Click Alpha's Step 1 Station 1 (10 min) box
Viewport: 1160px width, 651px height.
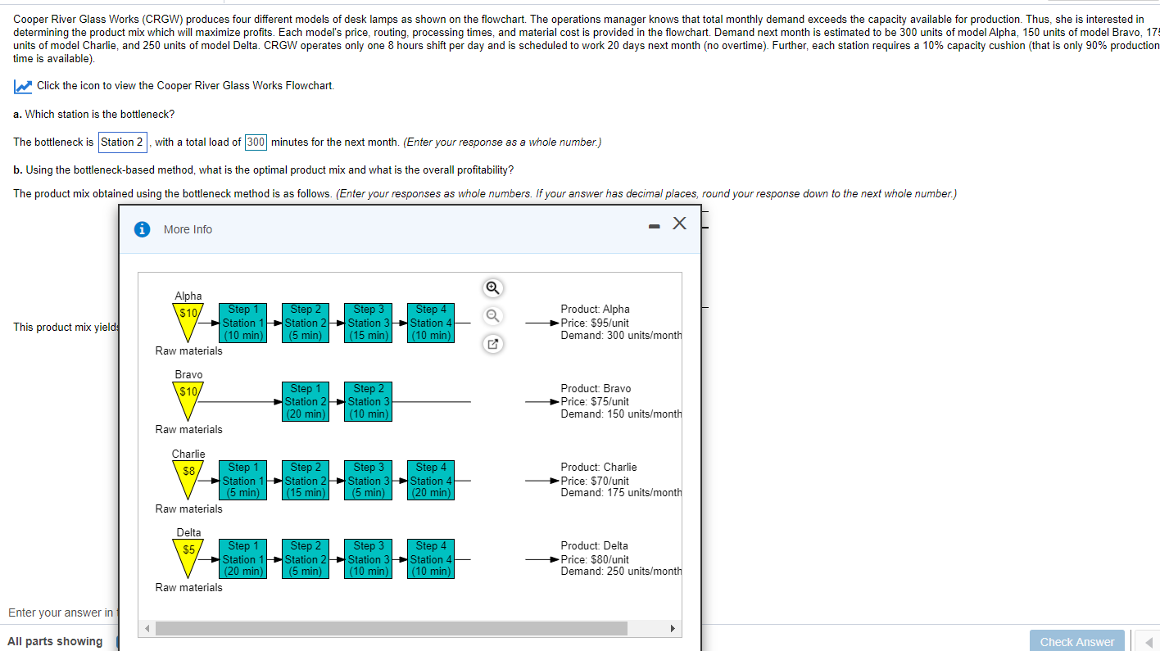pos(243,323)
